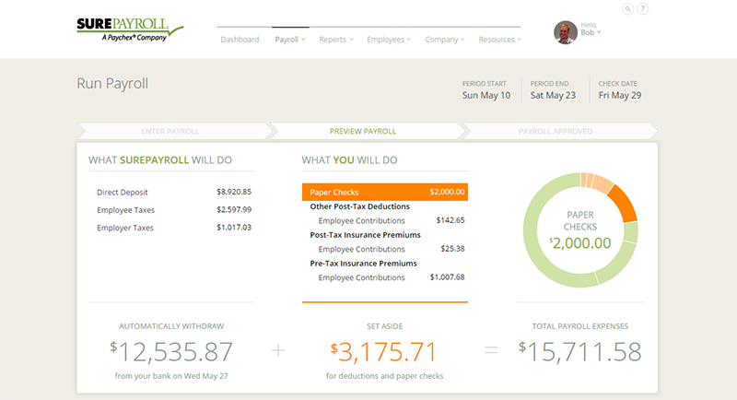
Task: Go back to Enter Payroll step
Action: (170, 131)
